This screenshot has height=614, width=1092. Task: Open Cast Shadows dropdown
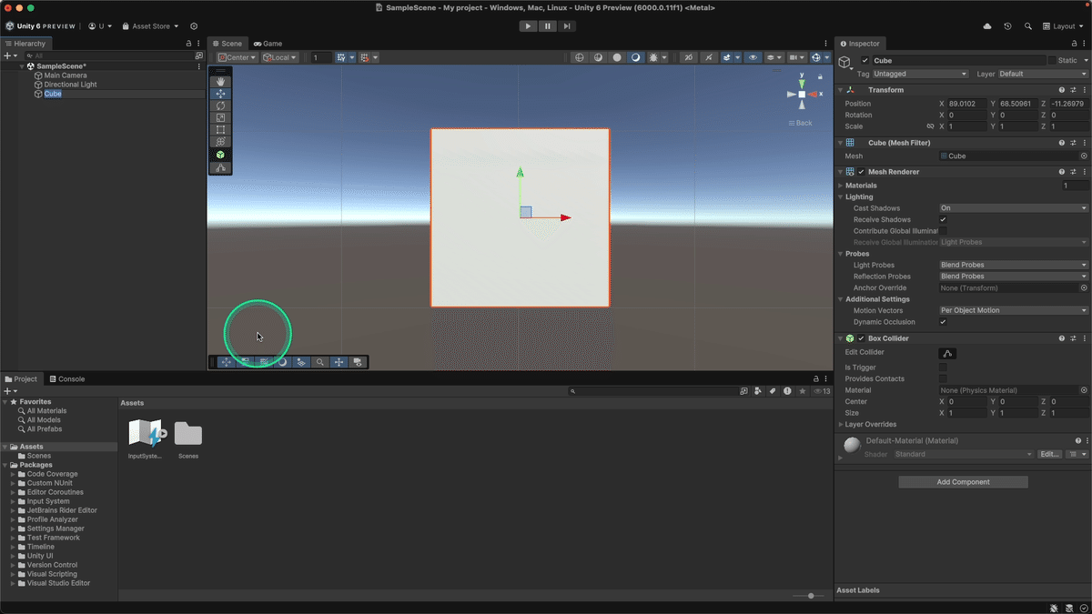[x=1014, y=208]
